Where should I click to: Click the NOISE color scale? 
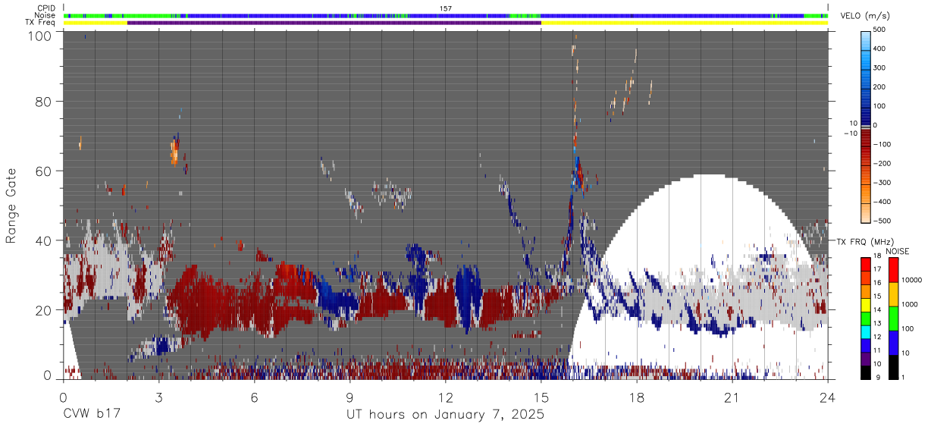point(894,317)
